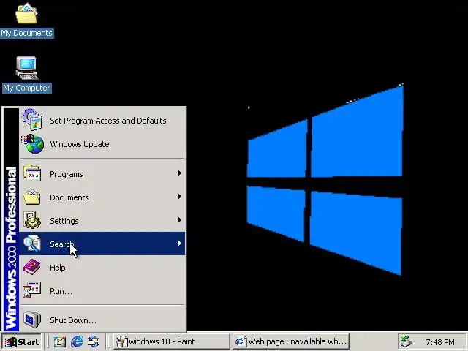468x351 pixels.
Task: Click the network tray icon near clock
Action: [406, 341]
